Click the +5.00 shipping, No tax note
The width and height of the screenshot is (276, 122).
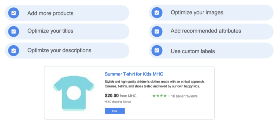click(x=118, y=102)
